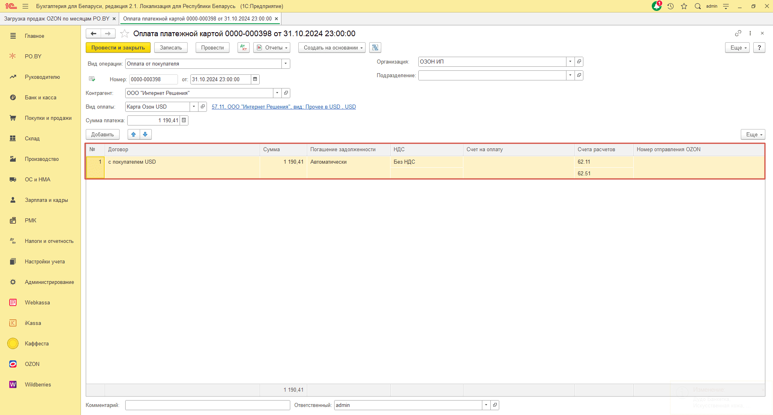The image size is (773, 415).
Task: Expand the Ответственный dropdown arrow
Action: pos(486,405)
